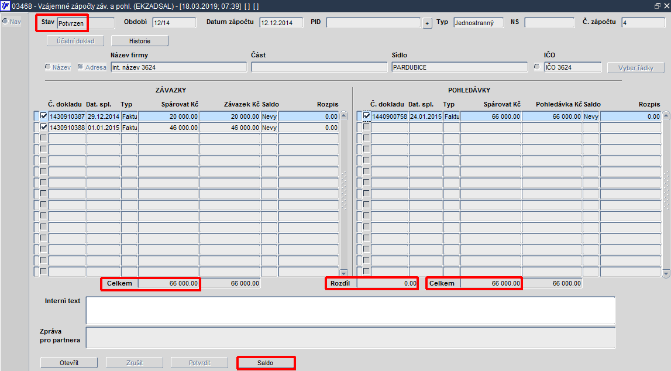671x371 pixels.
Task: Click the Saldo cell of document 1430910387
Action: [269, 116]
